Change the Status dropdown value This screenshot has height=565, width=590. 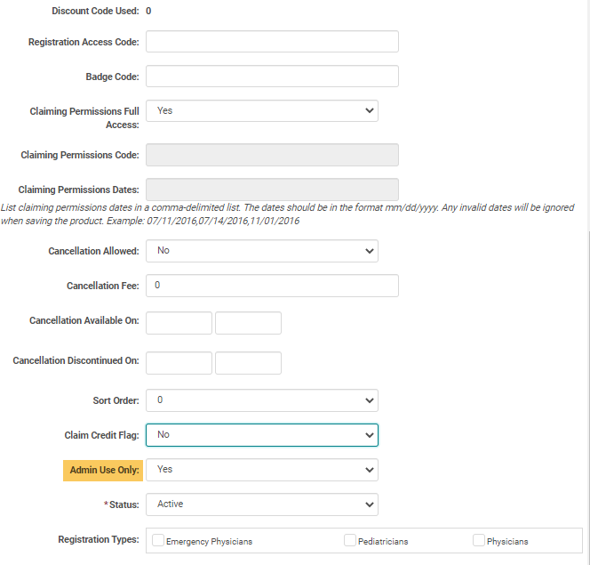(262, 504)
